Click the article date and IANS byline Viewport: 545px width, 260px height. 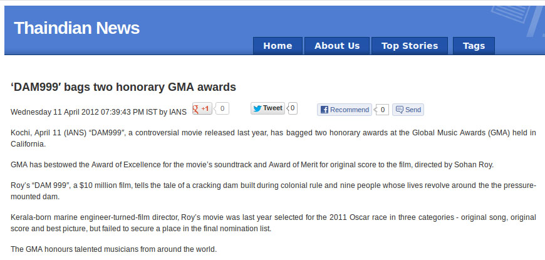[99, 112]
